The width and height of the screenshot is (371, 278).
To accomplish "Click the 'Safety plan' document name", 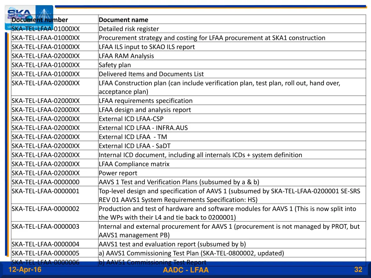I will pyautogui.click(x=115, y=65).
